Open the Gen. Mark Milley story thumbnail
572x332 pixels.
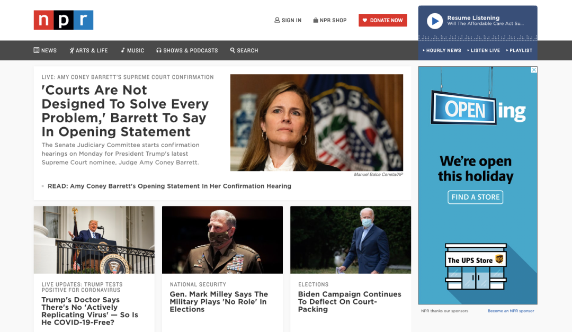coord(222,240)
